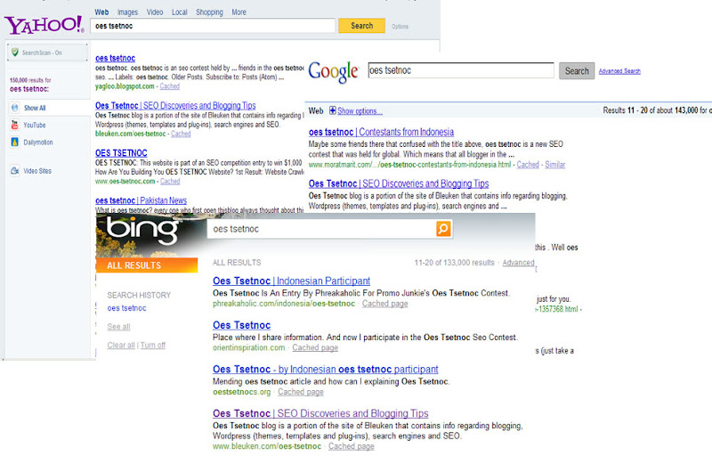The image size is (712, 456).
Task: Click the SEARCH HISTORY heading in Bing
Action: tap(139, 295)
